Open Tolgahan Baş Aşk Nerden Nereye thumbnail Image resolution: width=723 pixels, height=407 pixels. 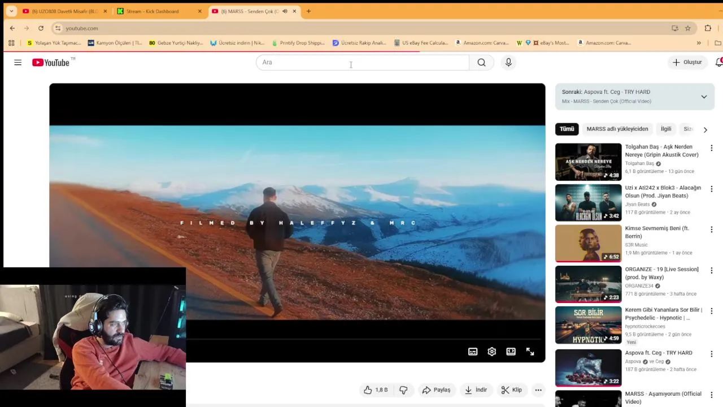(588, 162)
